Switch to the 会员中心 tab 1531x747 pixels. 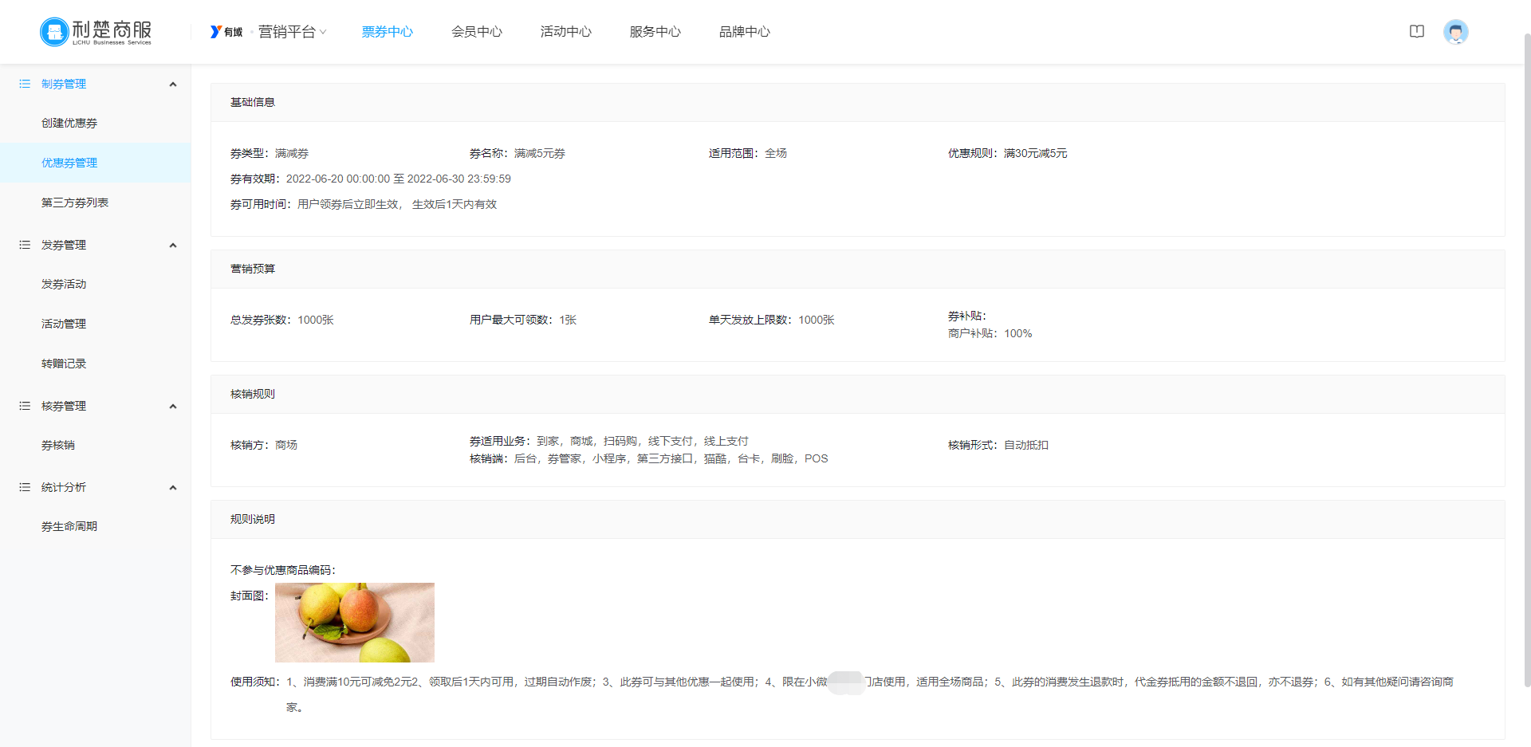click(x=477, y=32)
